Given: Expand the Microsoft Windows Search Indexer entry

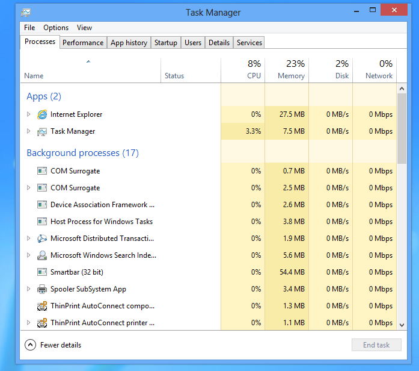Looking at the screenshot, I should (x=28, y=255).
